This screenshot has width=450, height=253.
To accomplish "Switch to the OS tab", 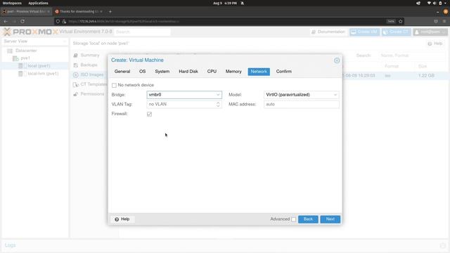I will [142, 72].
